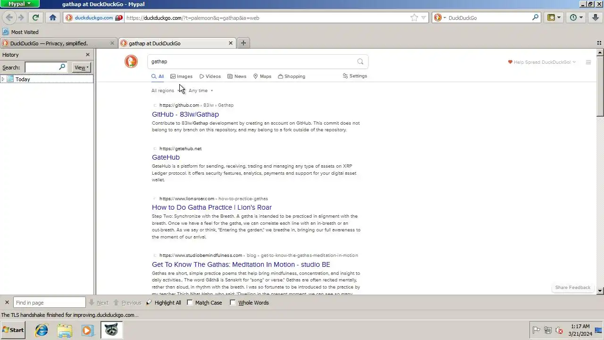Submit search with the page magnifier icon
Viewport: 604px width, 340px height.
pyautogui.click(x=361, y=61)
